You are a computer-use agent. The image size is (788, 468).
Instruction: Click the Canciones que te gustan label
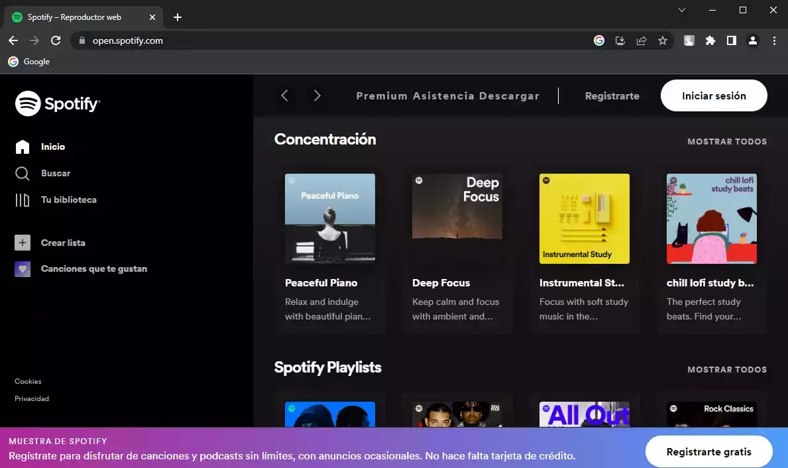click(x=94, y=269)
